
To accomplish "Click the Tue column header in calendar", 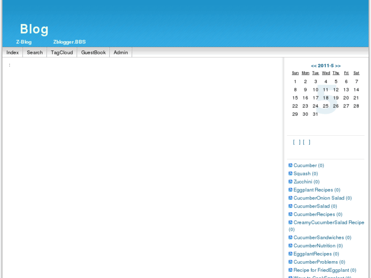I will (x=315, y=73).
